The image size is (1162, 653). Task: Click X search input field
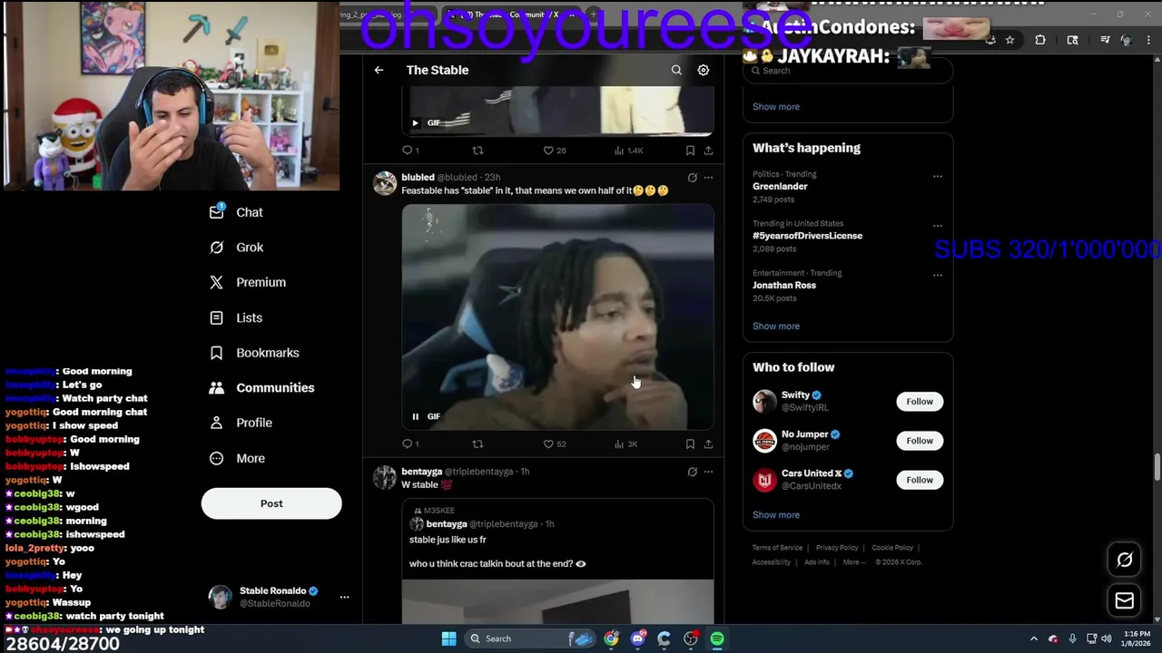848,71
